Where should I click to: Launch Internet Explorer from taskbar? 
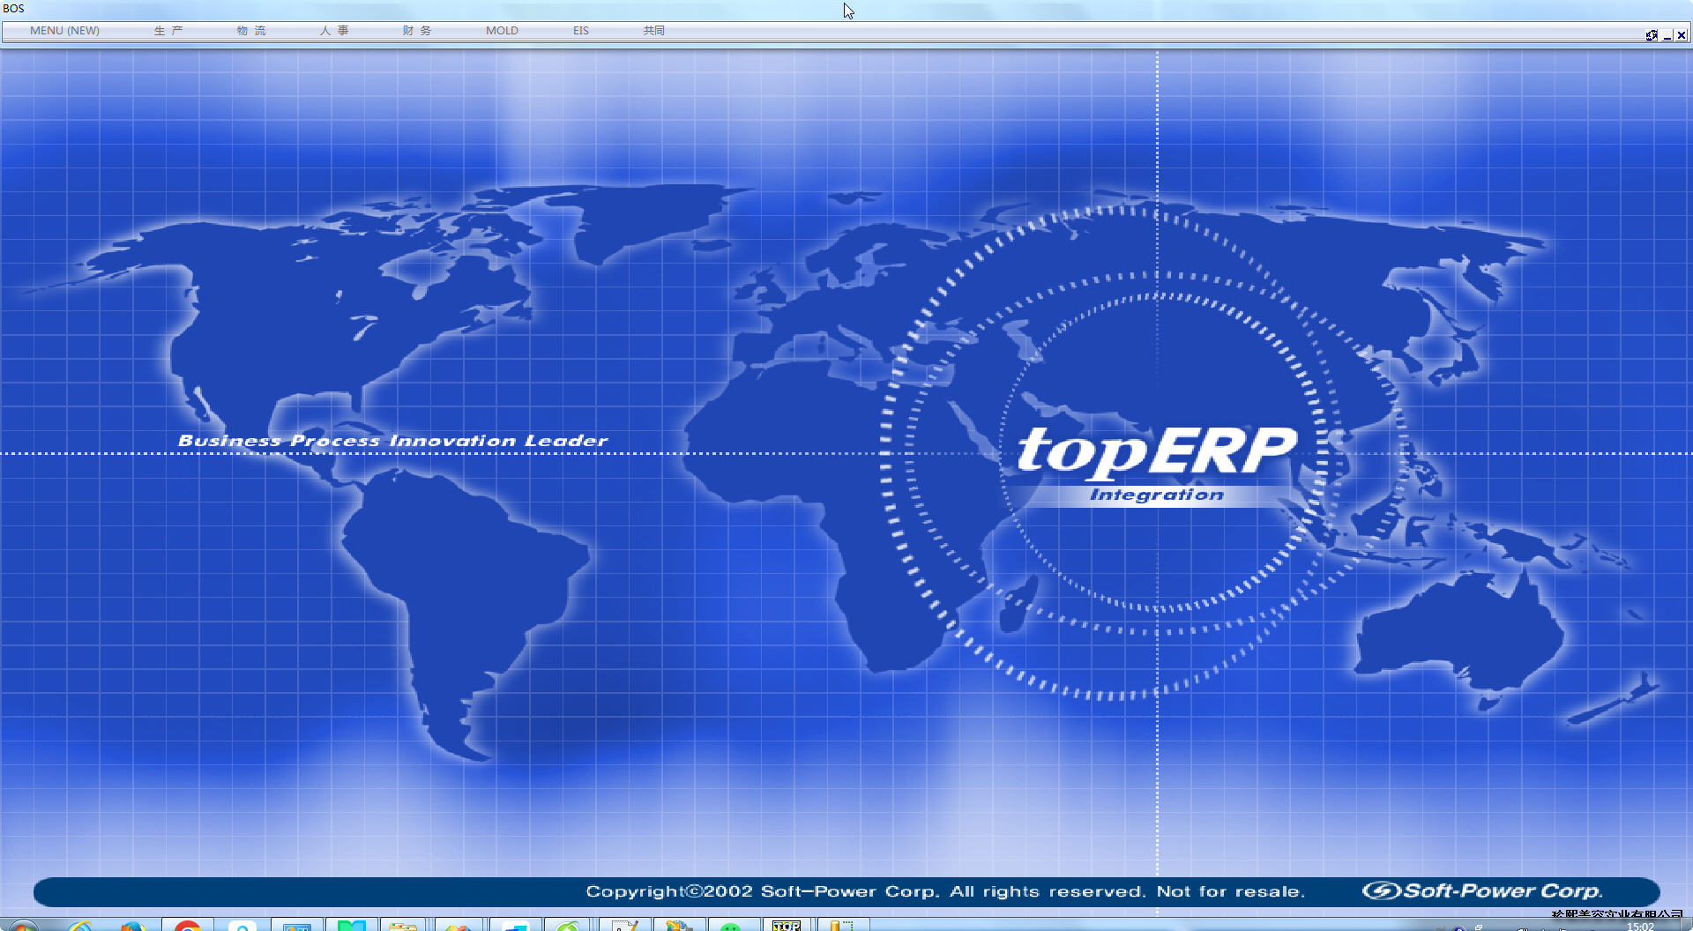pyautogui.click(x=80, y=926)
